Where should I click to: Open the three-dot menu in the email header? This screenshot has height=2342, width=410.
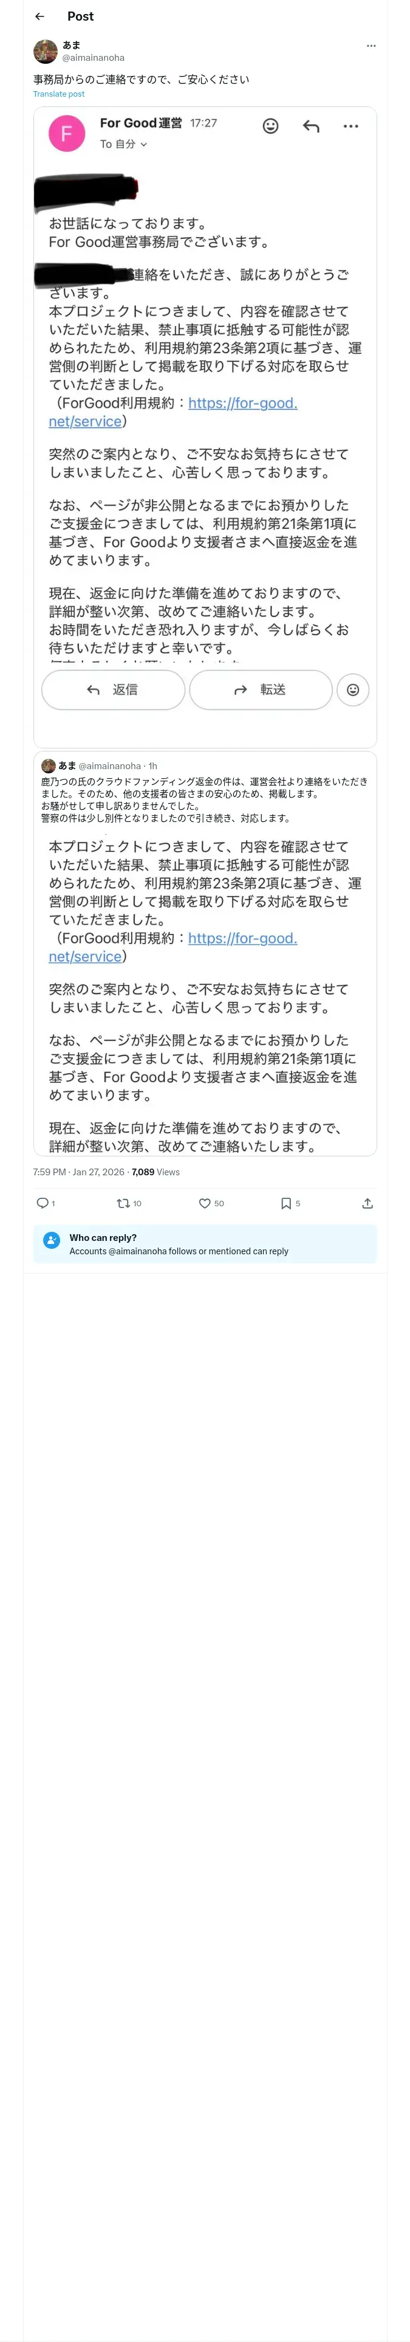(351, 126)
